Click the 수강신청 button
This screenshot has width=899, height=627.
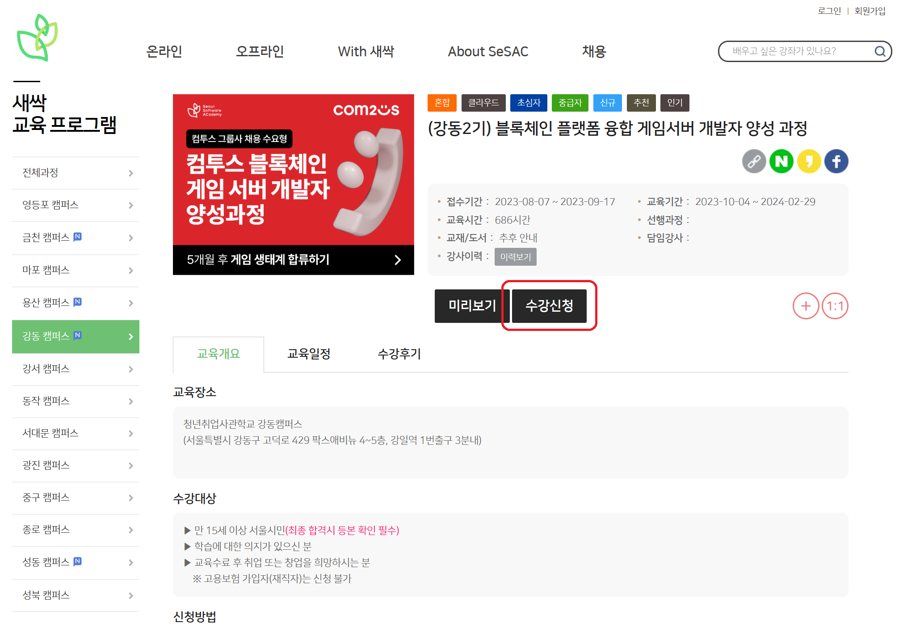549,306
